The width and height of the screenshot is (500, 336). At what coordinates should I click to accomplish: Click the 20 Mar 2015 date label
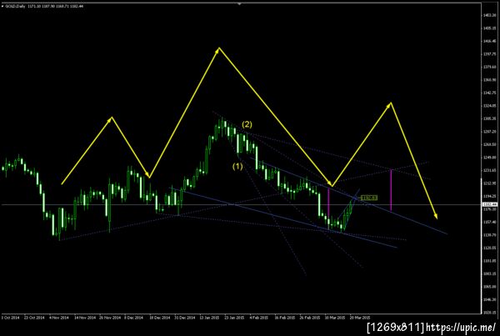coord(360,318)
